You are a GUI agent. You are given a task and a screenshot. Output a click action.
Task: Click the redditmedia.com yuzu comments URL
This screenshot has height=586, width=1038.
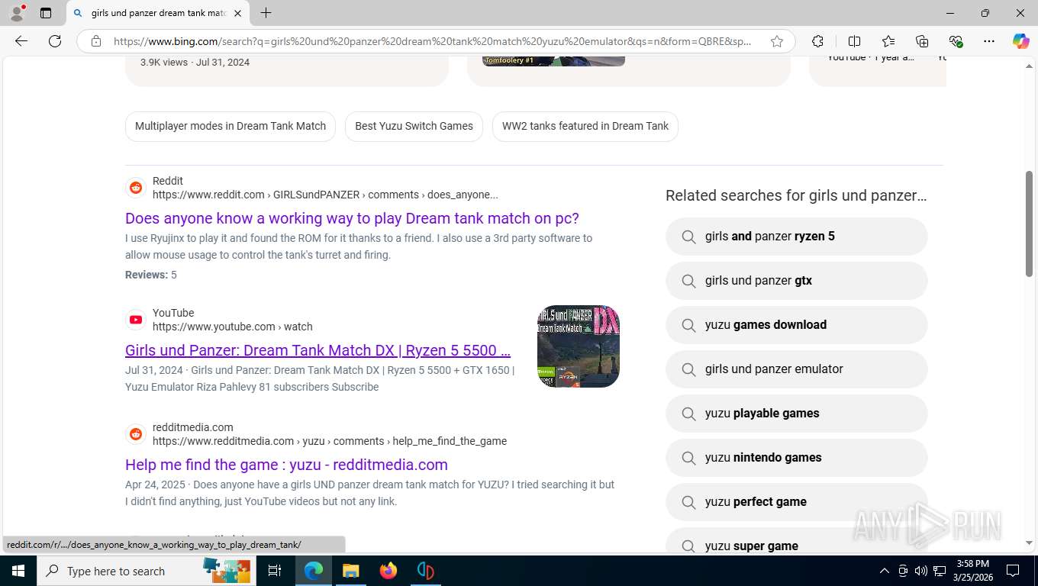(330, 441)
